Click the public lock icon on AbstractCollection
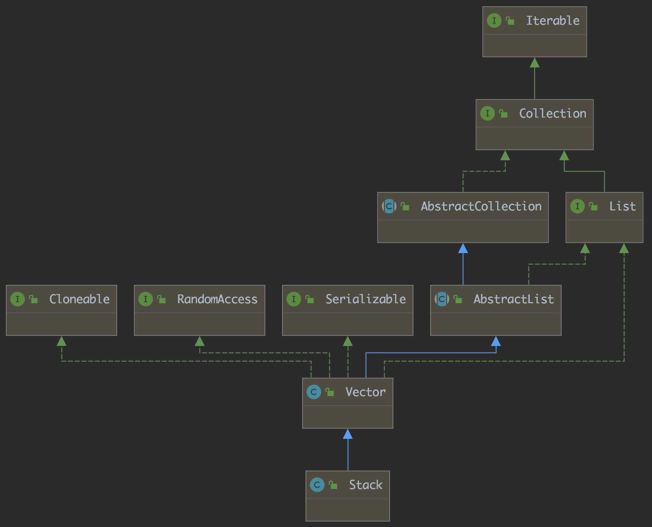The height and width of the screenshot is (527, 652). click(405, 206)
